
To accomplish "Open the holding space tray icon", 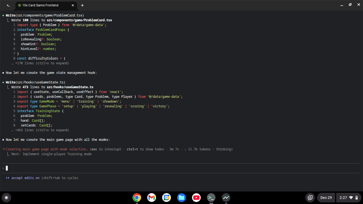I will click(x=310, y=198).
